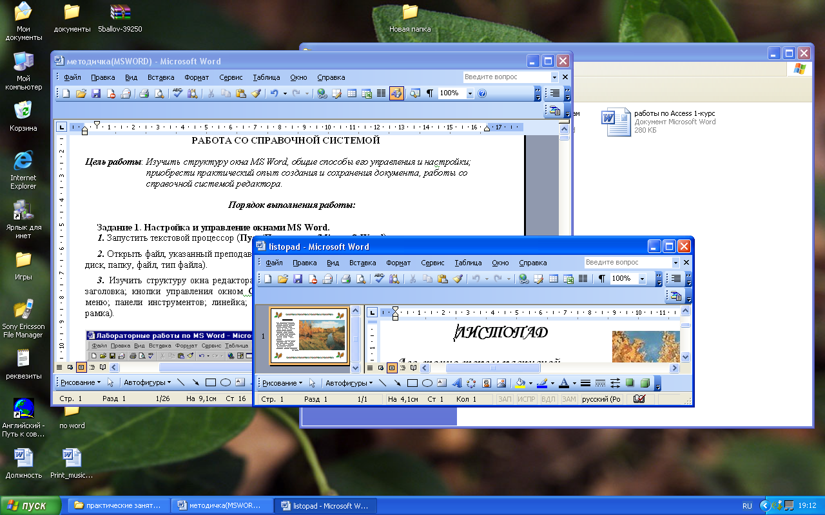Open Undo history dropdown in методичка toolbar
Image resolution: width=825 pixels, height=515 pixels.
pyautogui.click(x=285, y=93)
